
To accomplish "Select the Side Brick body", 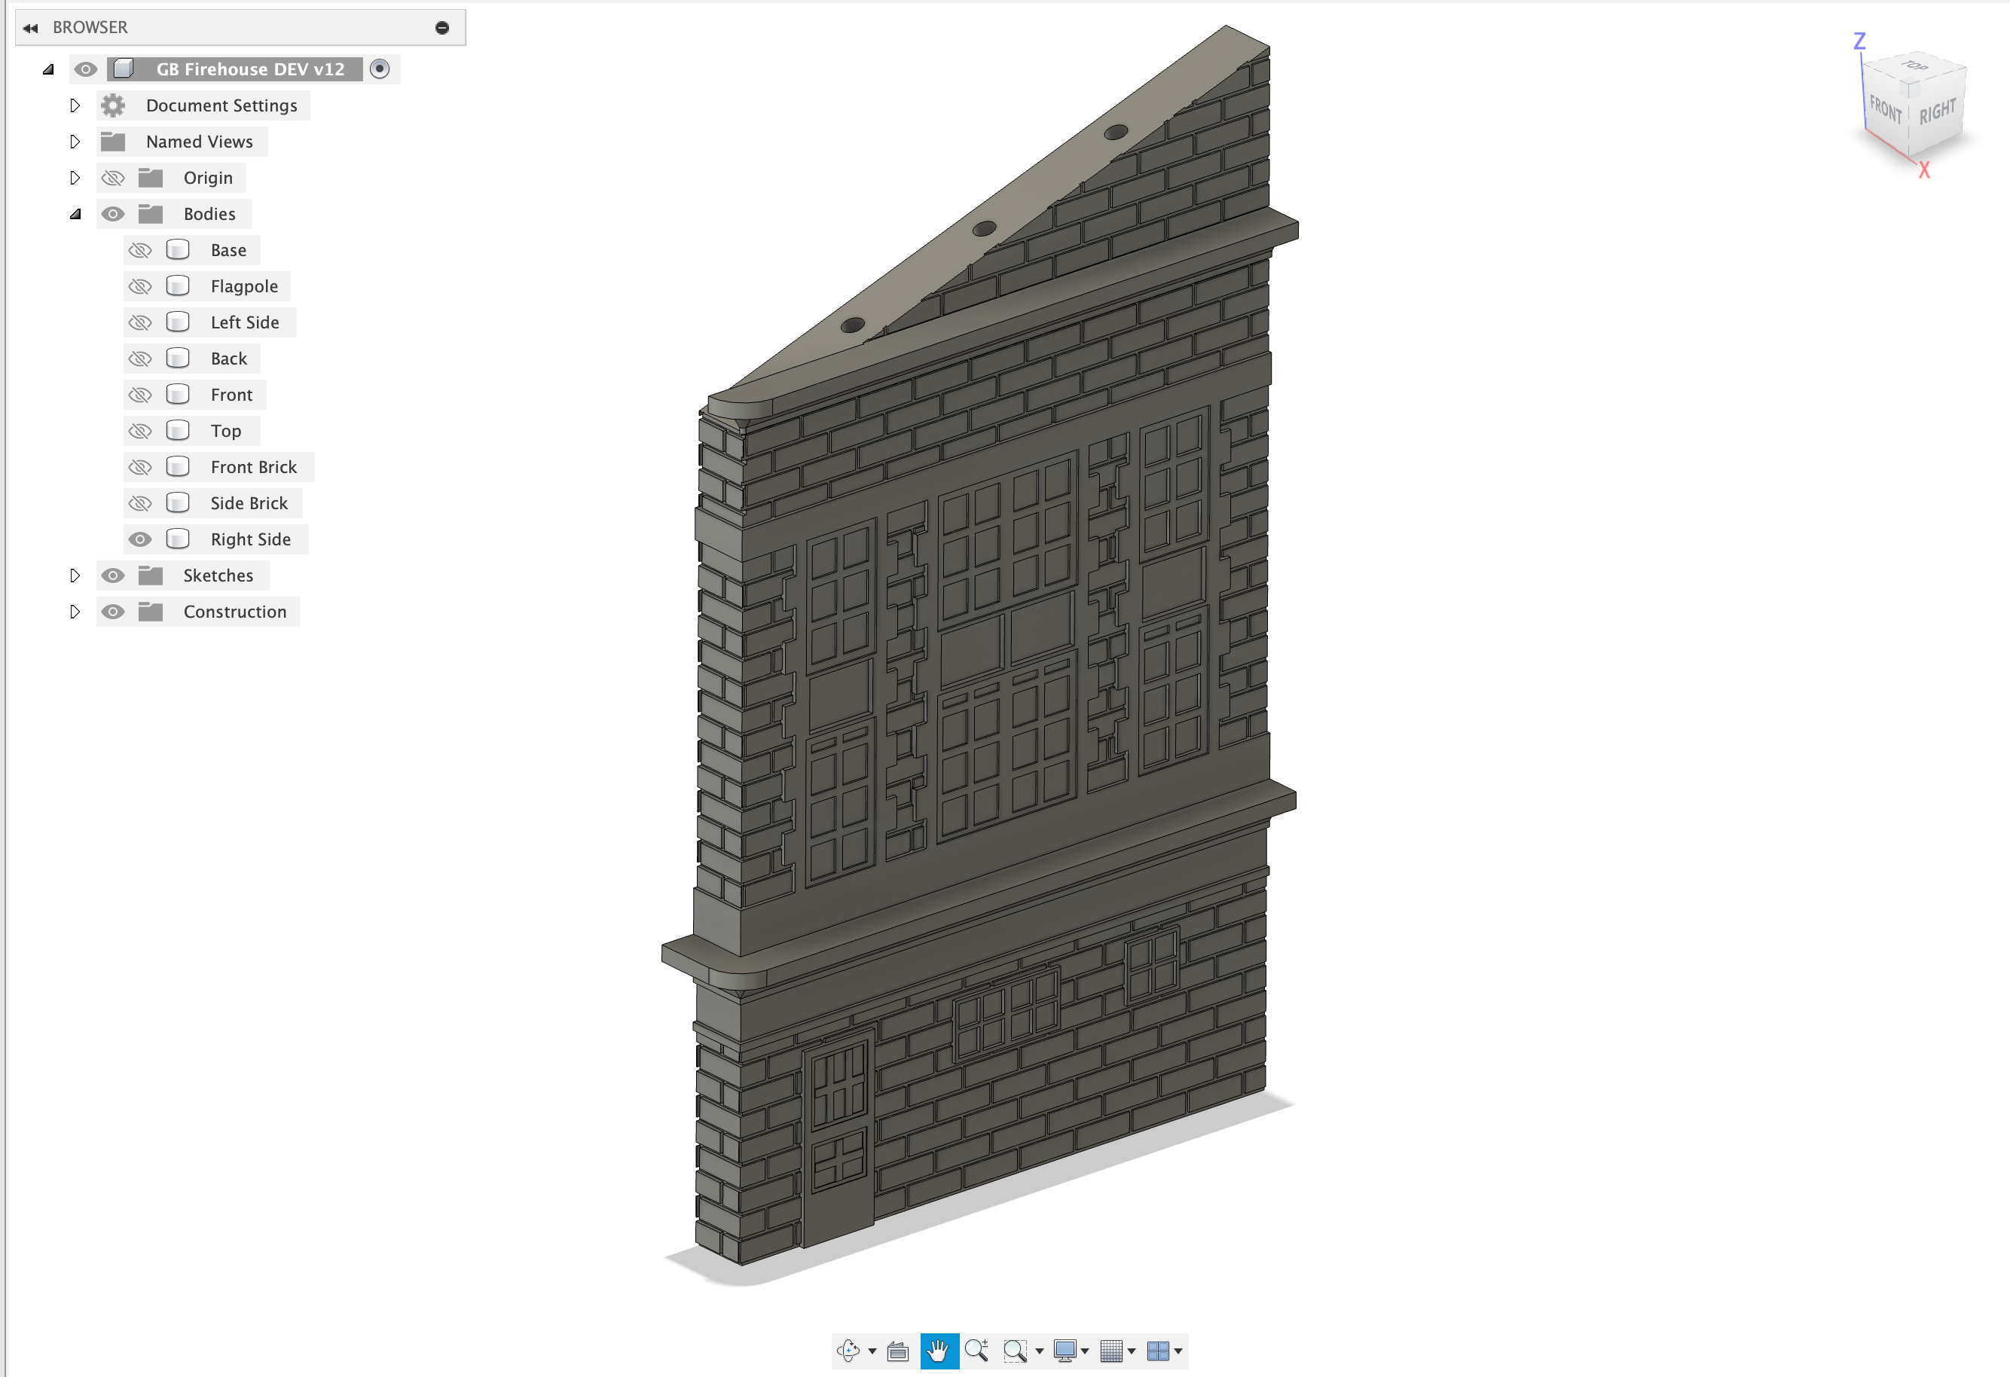I will click(x=249, y=503).
